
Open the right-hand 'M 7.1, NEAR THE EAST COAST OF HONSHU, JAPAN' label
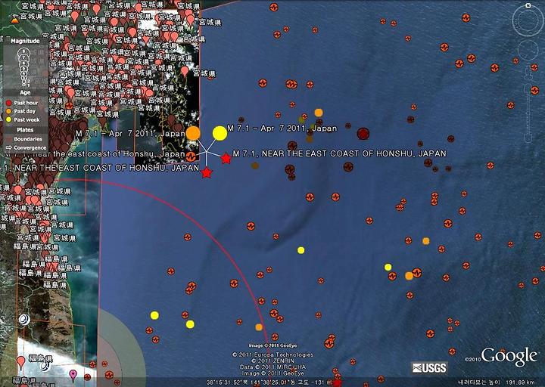pos(340,153)
